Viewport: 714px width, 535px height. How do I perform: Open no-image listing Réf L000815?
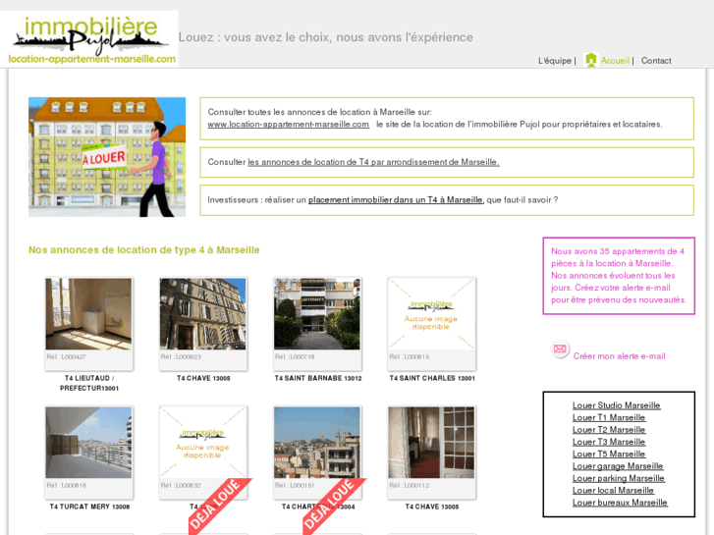[x=431, y=314]
